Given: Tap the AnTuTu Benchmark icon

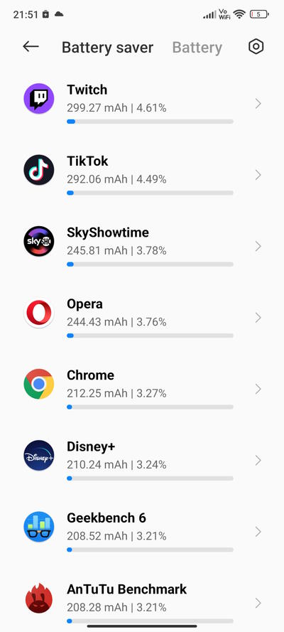Looking at the screenshot, I should pos(38,599).
